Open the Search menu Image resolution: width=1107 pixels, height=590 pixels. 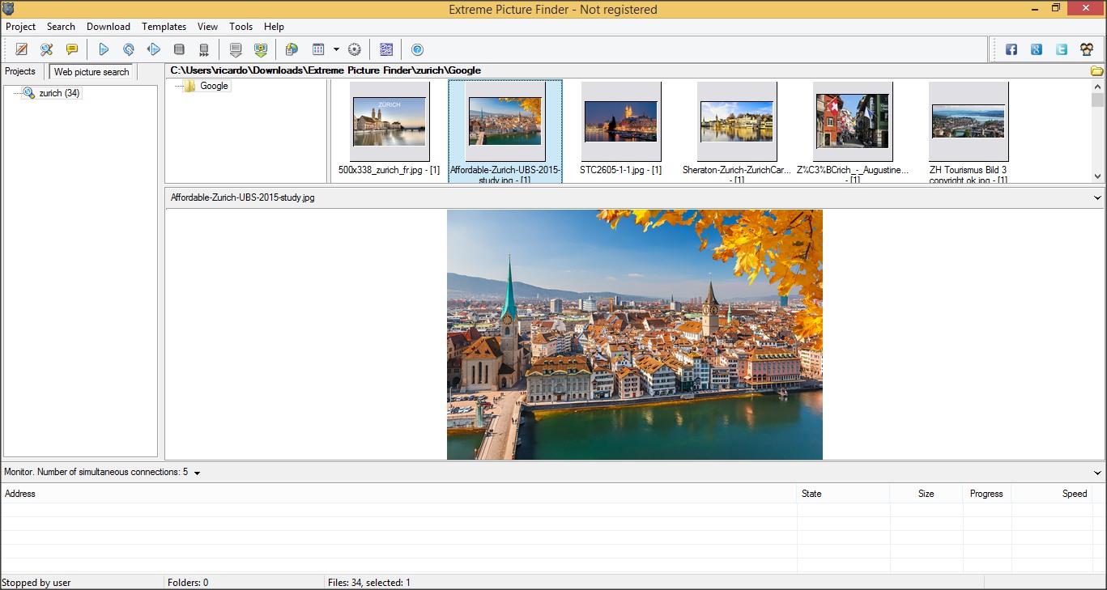(x=61, y=27)
